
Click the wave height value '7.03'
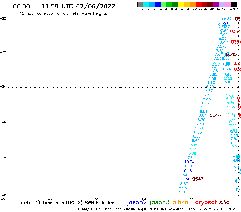(x=224, y=35)
